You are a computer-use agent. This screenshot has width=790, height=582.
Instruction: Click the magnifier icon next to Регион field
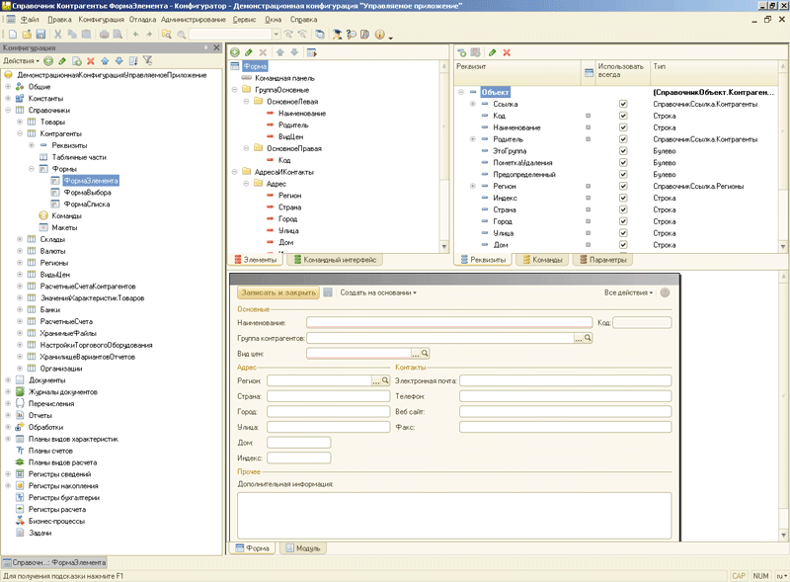386,380
